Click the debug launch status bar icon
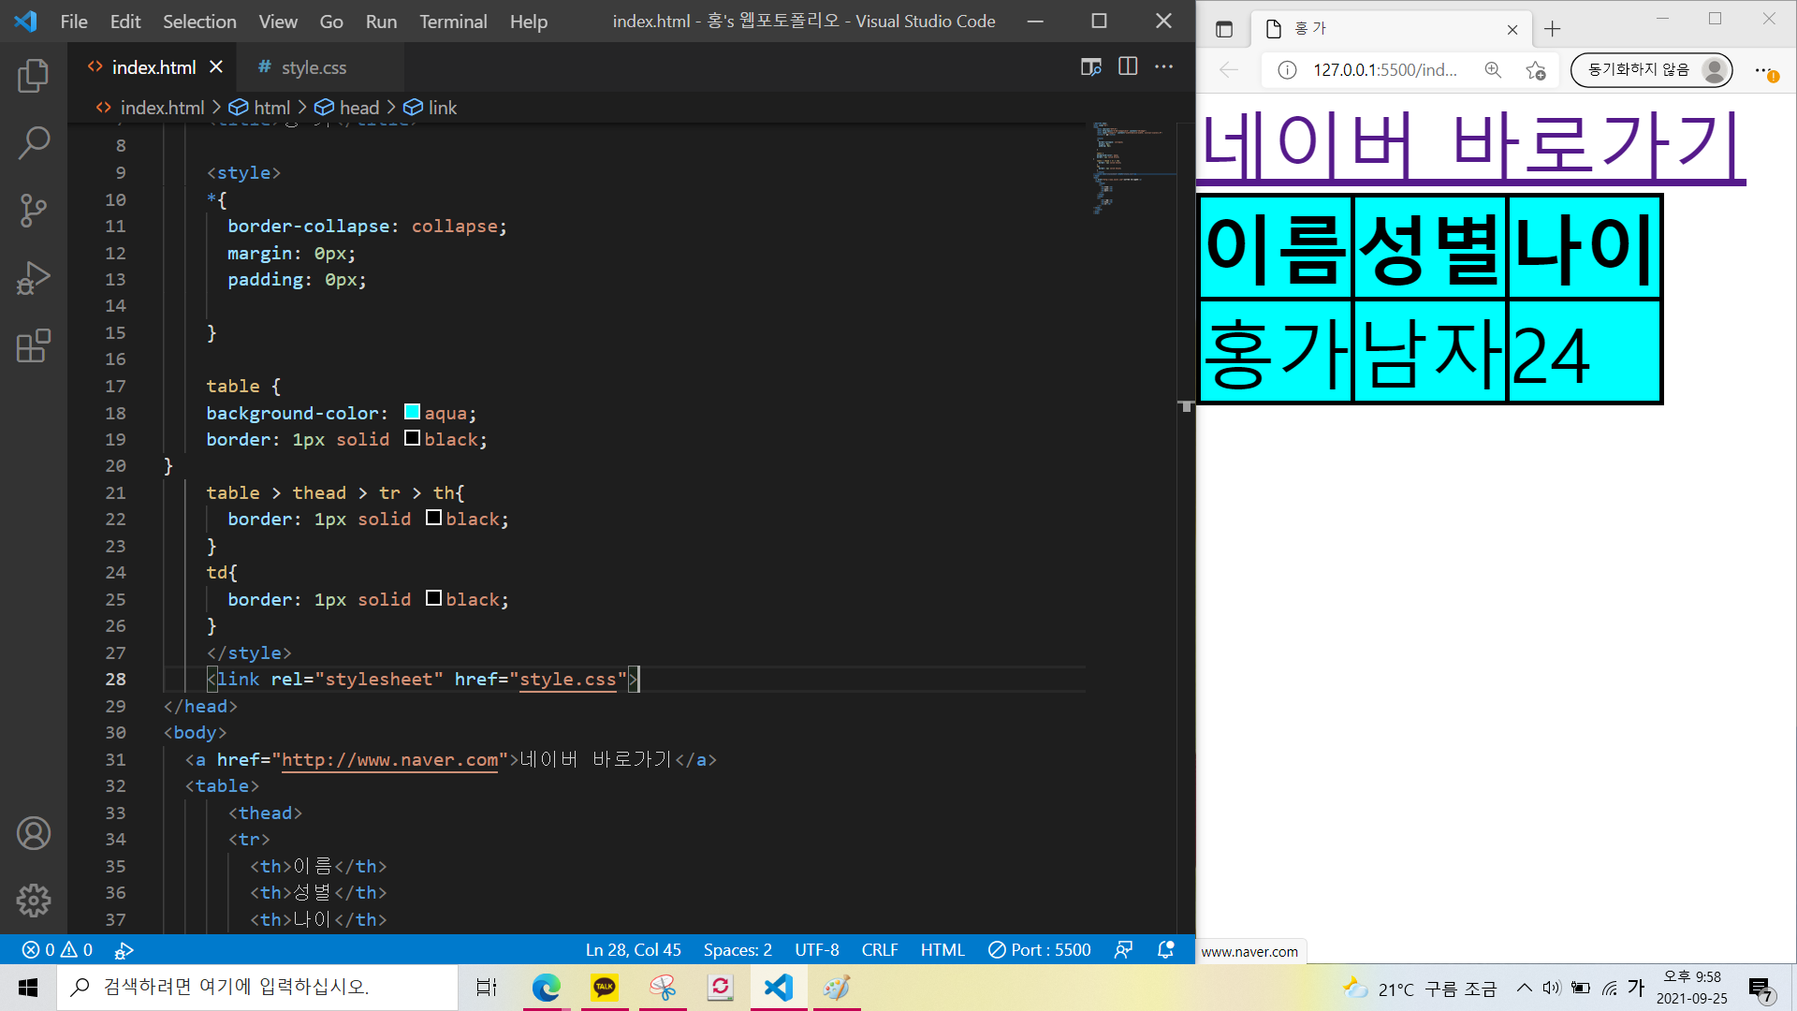1797x1011 pixels. tap(124, 949)
